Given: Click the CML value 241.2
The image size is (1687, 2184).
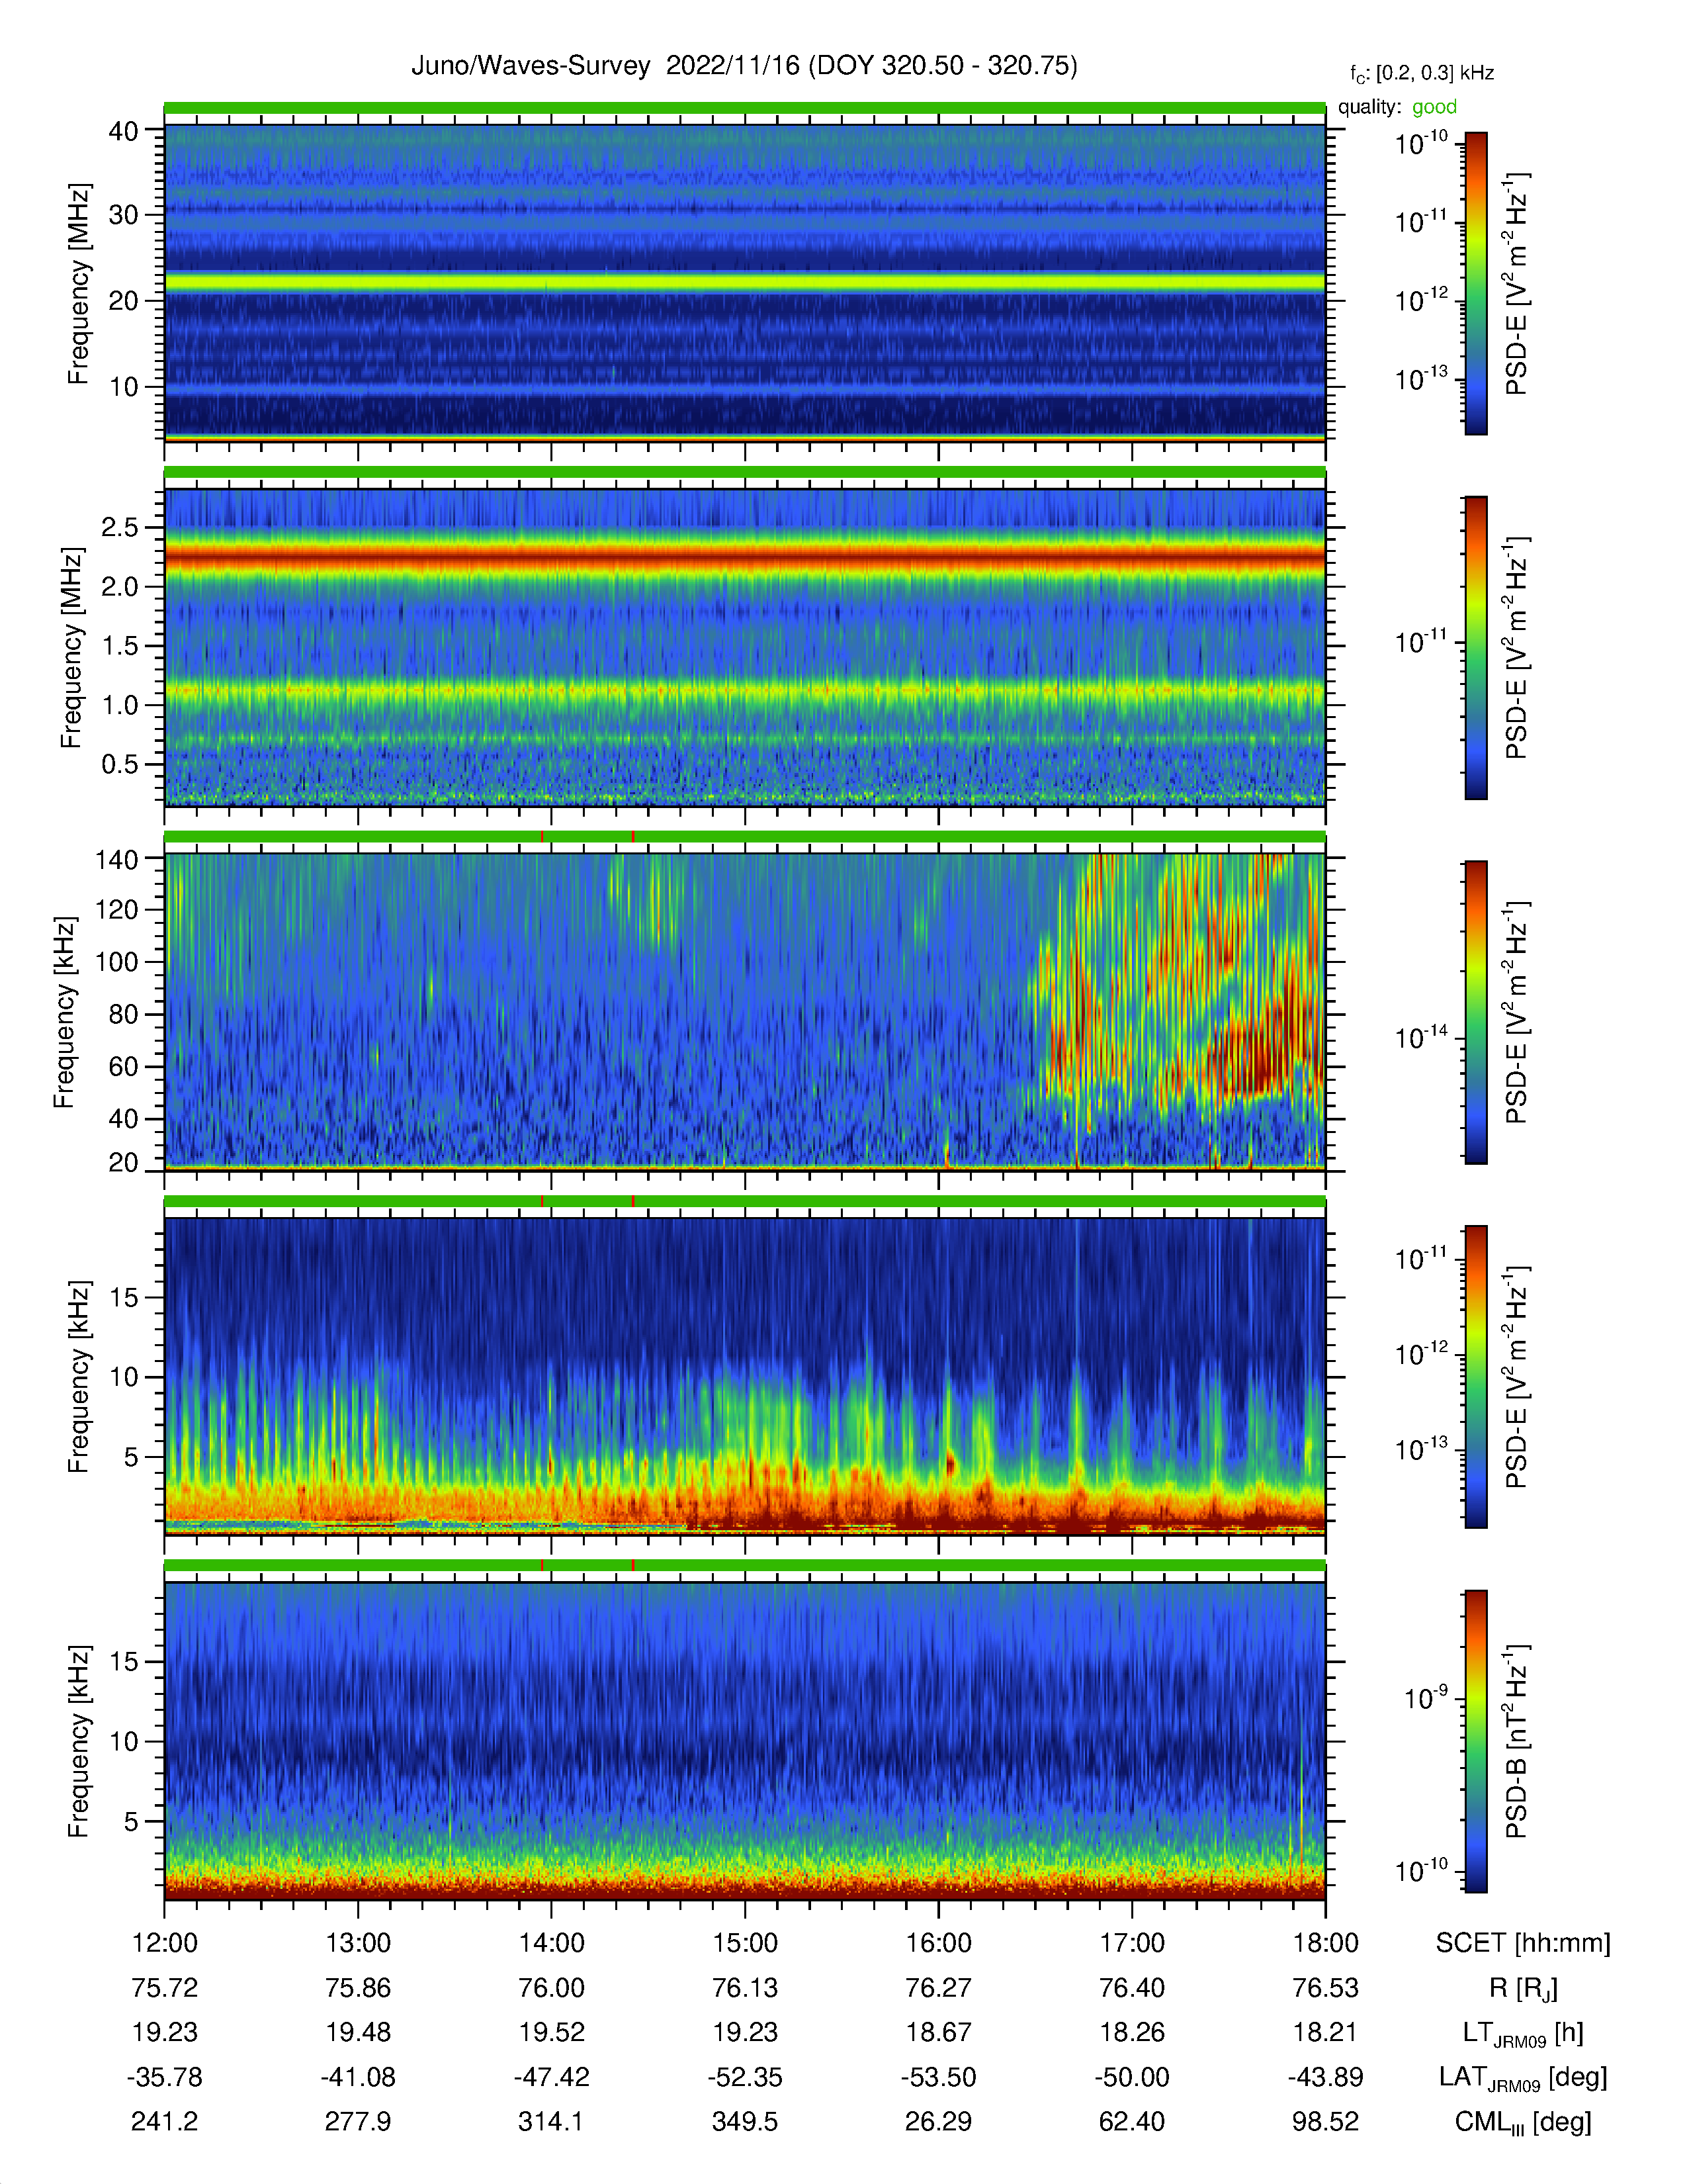Looking at the screenshot, I should (165, 2121).
